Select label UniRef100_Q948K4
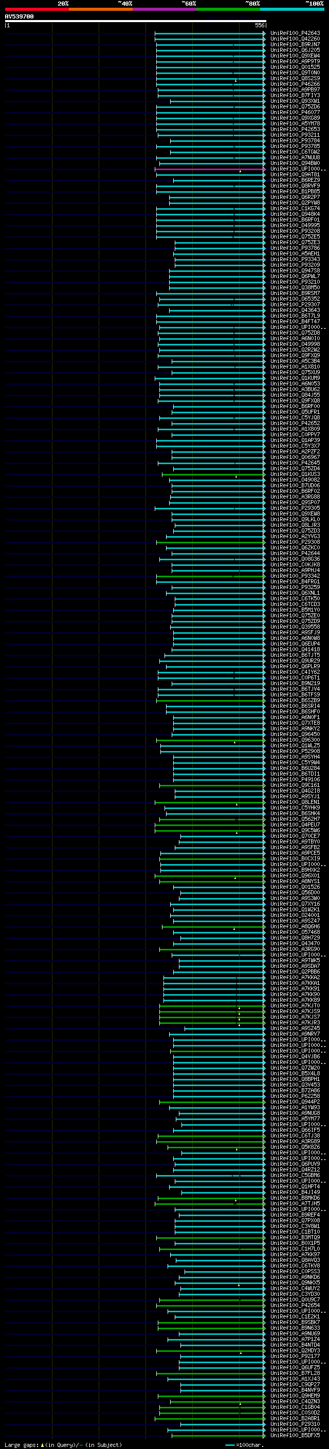The width and height of the screenshot is (329, 1449). 295,214
